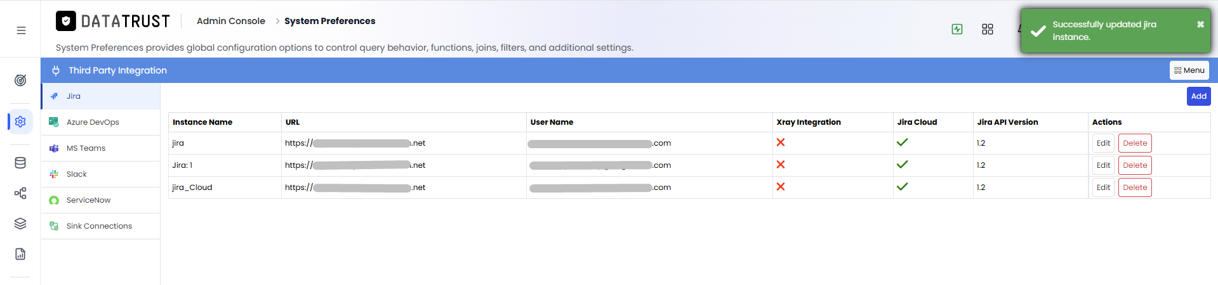Screen dimensions: 1218x285
Task: Click the 'jira_Cloud' instance name cell
Action: click(x=225, y=187)
